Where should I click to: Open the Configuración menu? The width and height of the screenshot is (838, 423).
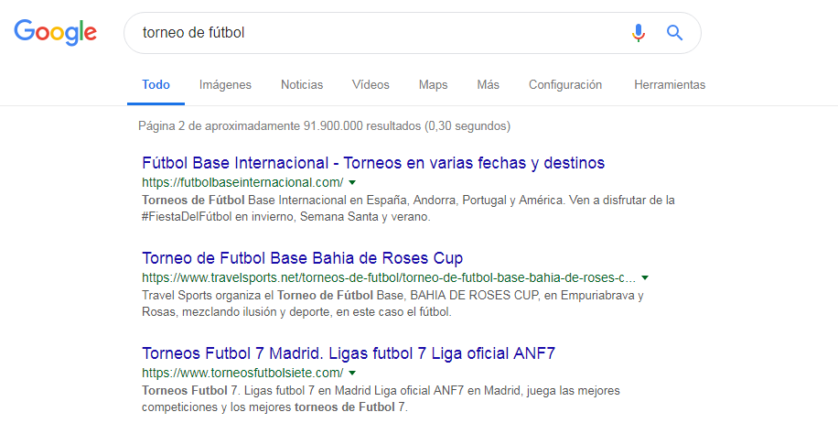coord(564,84)
